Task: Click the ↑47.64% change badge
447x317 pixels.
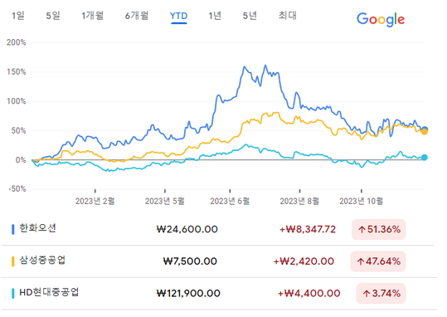Action: coord(378,261)
